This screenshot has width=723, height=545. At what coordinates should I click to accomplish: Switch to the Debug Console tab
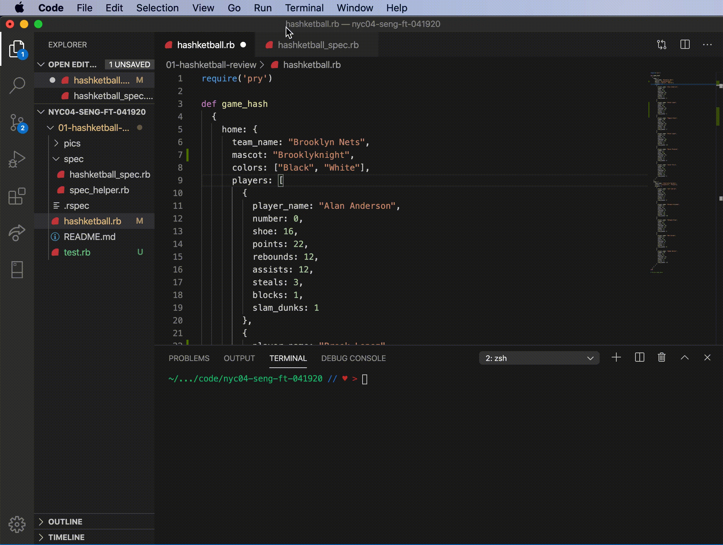click(x=353, y=358)
